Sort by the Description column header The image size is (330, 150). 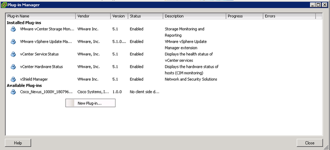pos(194,16)
